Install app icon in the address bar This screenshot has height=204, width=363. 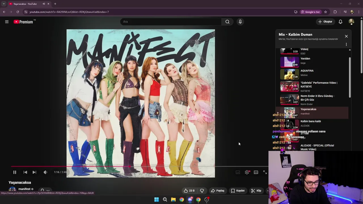(x=296, y=12)
